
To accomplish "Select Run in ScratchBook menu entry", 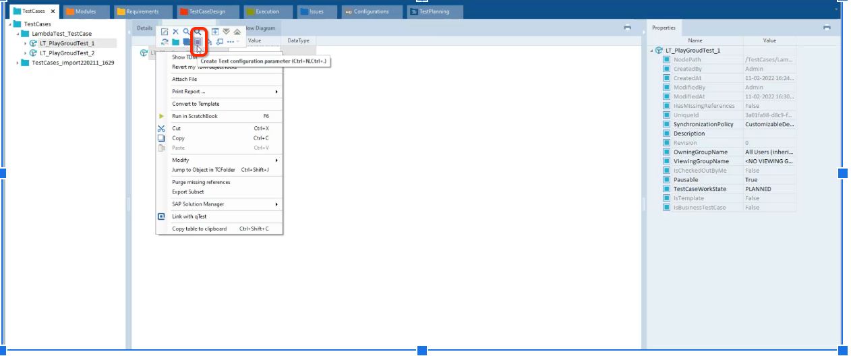I will point(195,116).
